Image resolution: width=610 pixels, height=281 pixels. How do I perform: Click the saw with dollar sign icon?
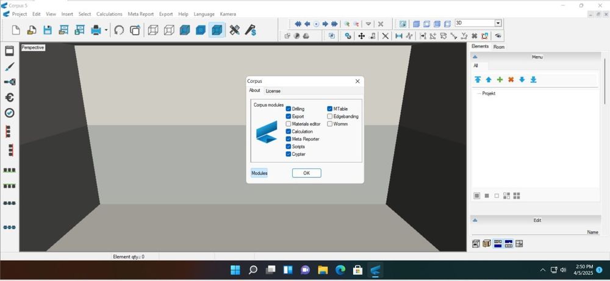coord(251,30)
